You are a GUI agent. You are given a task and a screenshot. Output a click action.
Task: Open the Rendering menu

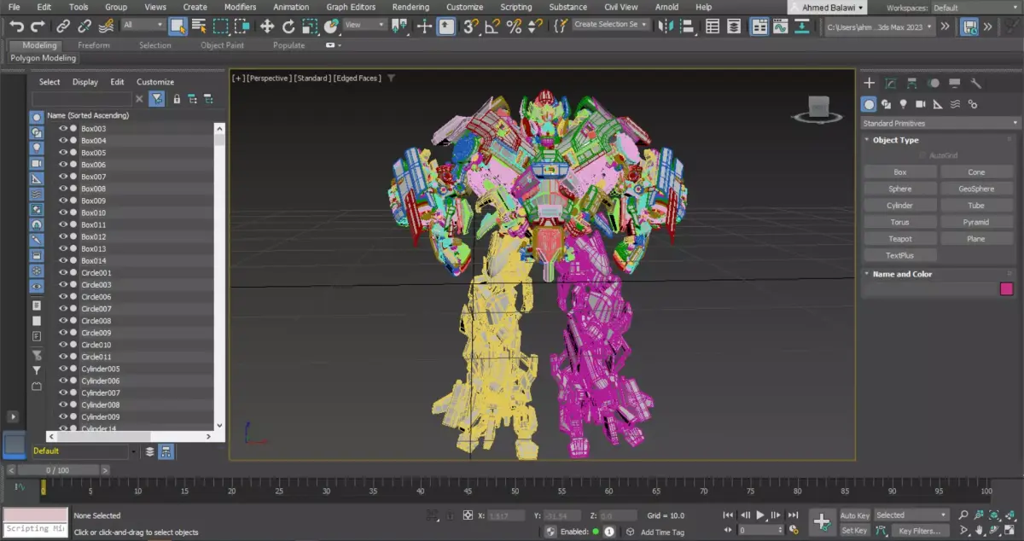pos(410,7)
